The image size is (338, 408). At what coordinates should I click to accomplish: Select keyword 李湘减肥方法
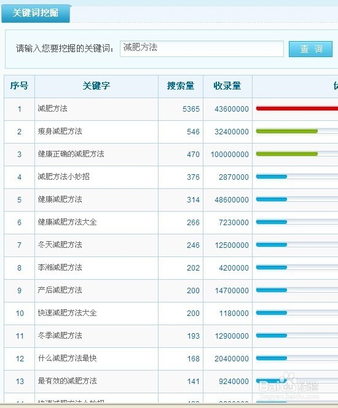pyautogui.click(x=60, y=268)
